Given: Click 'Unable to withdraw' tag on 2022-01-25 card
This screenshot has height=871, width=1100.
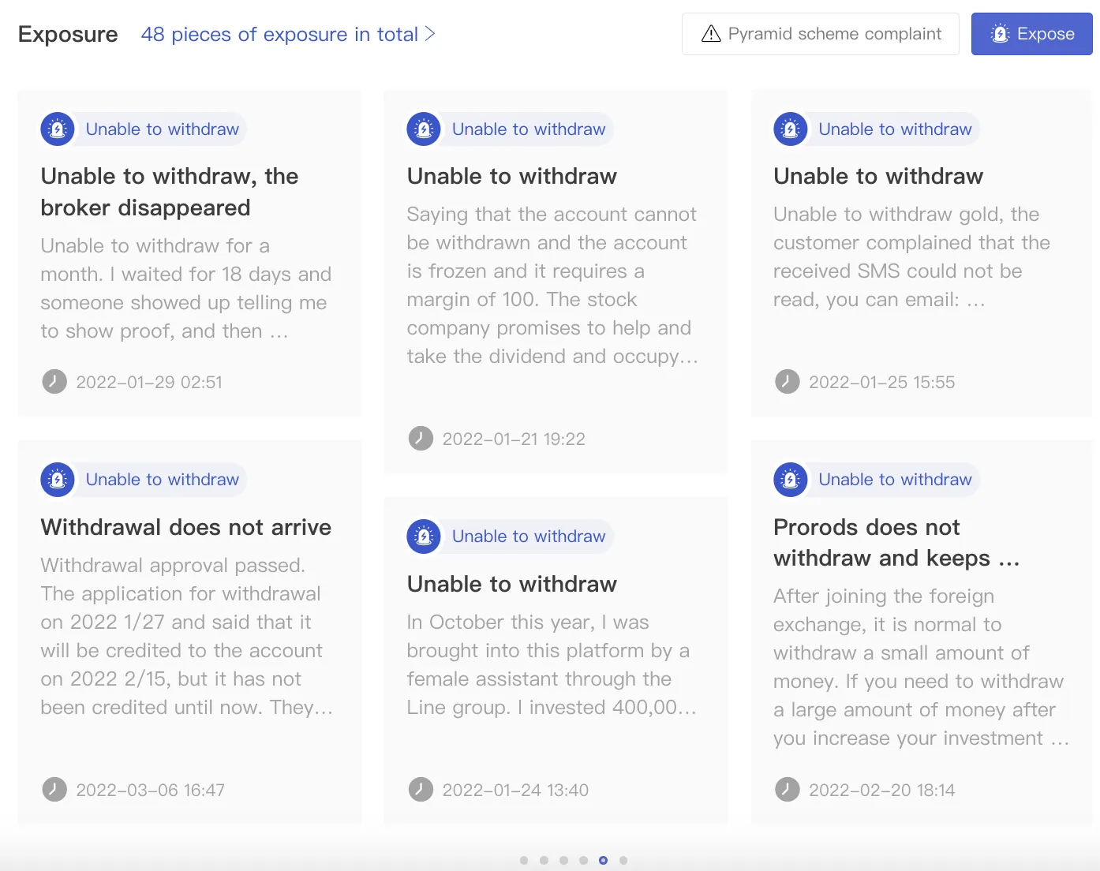Looking at the screenshot, I should (x=895, y=129).
